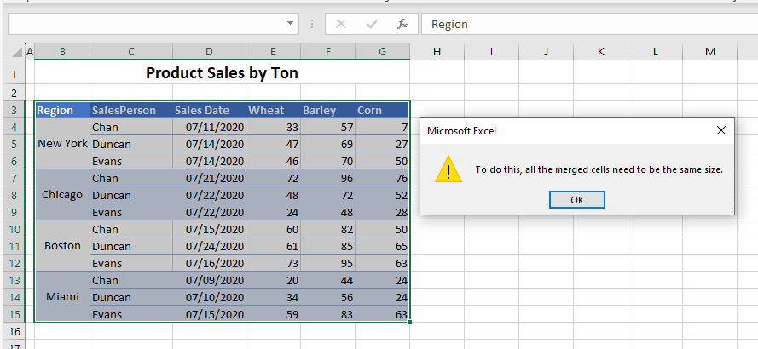758x349 pixels.
Task: Select column D header
Action: 209,52
